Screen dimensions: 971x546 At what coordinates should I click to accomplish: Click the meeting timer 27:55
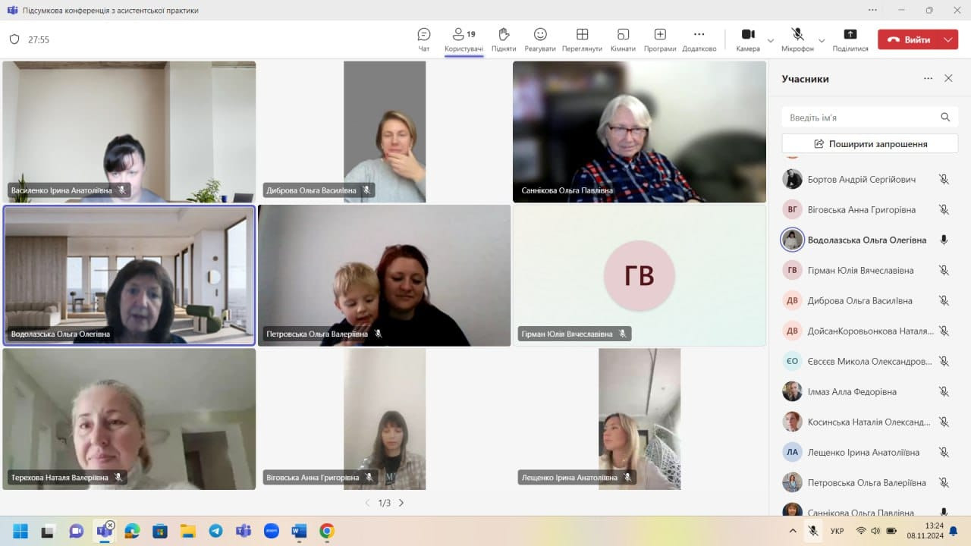pos(39,39)
